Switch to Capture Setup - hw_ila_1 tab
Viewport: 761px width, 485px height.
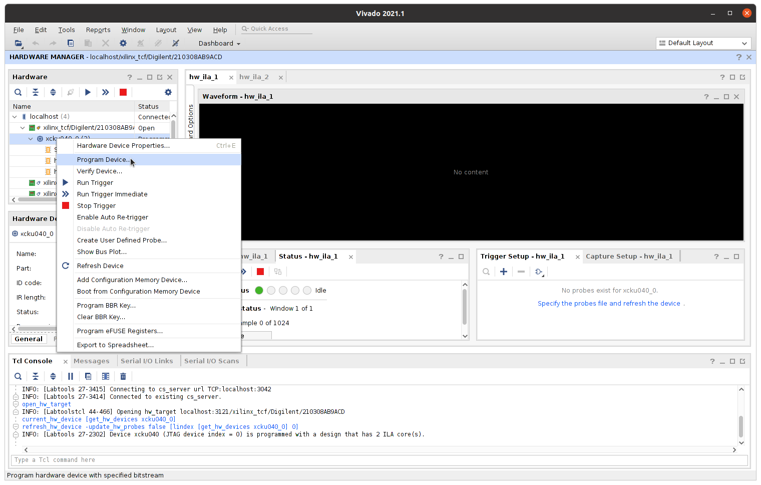coord(629,257)
